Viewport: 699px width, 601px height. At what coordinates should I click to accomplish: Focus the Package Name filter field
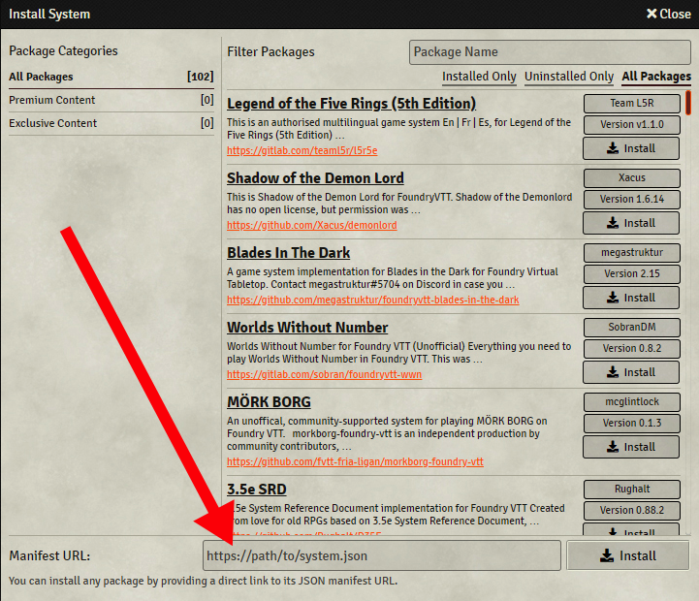pos(550,52)
